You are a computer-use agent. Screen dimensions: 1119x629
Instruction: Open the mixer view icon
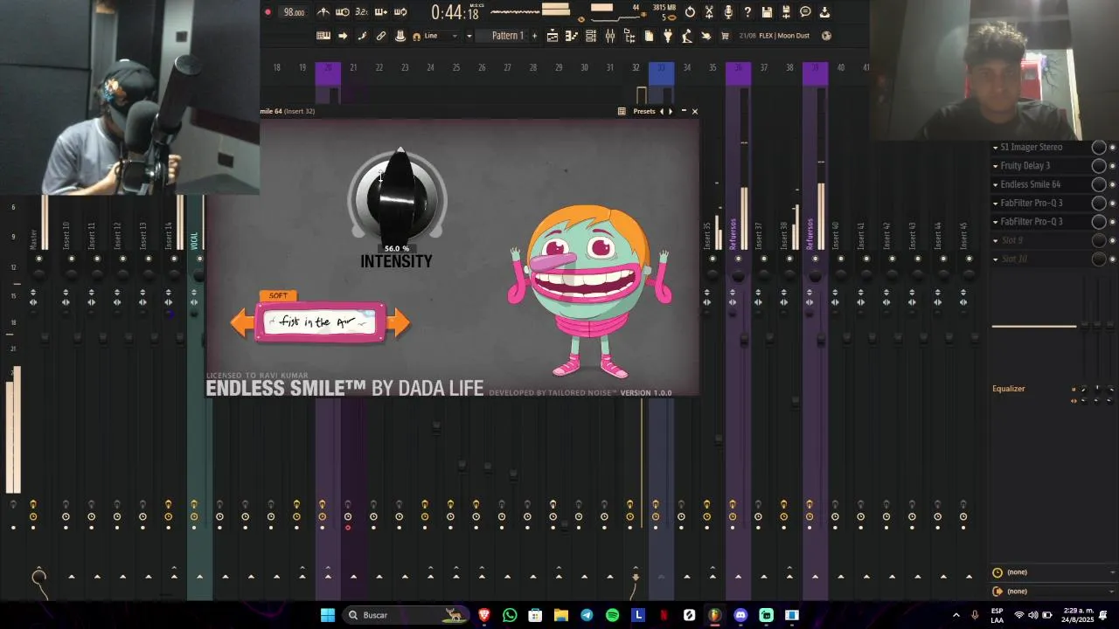(610, 36)
